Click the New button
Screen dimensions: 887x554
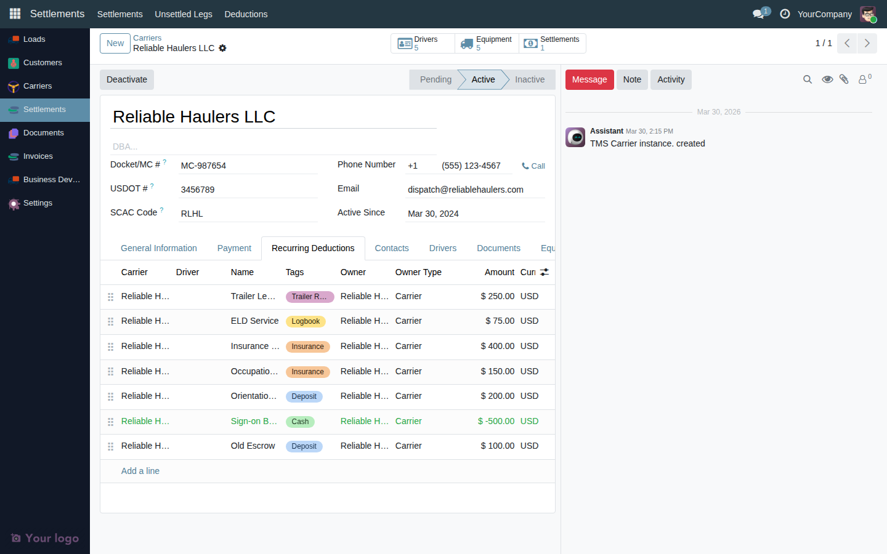115,43
